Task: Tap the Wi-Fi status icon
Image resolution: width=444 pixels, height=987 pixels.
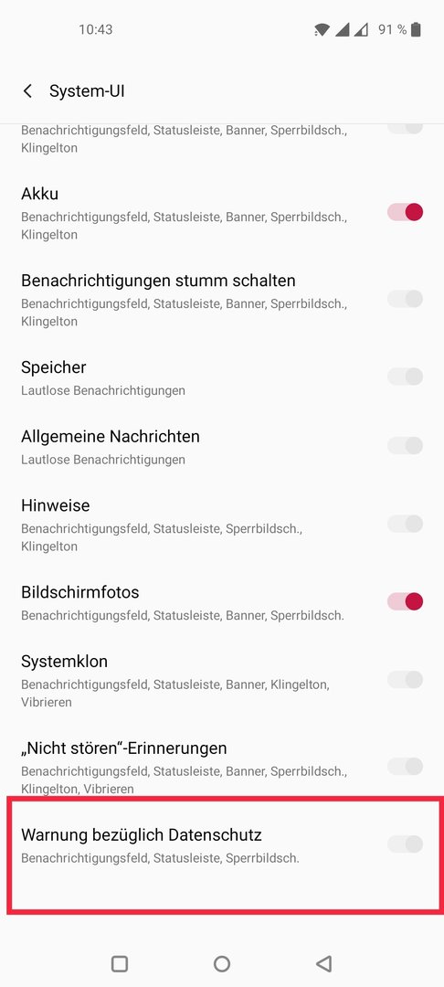Action: point(322,29)
